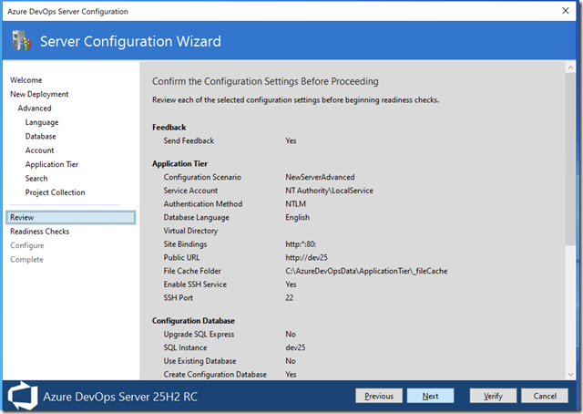Open the Readiness Checks step

(x=40, y=232)
